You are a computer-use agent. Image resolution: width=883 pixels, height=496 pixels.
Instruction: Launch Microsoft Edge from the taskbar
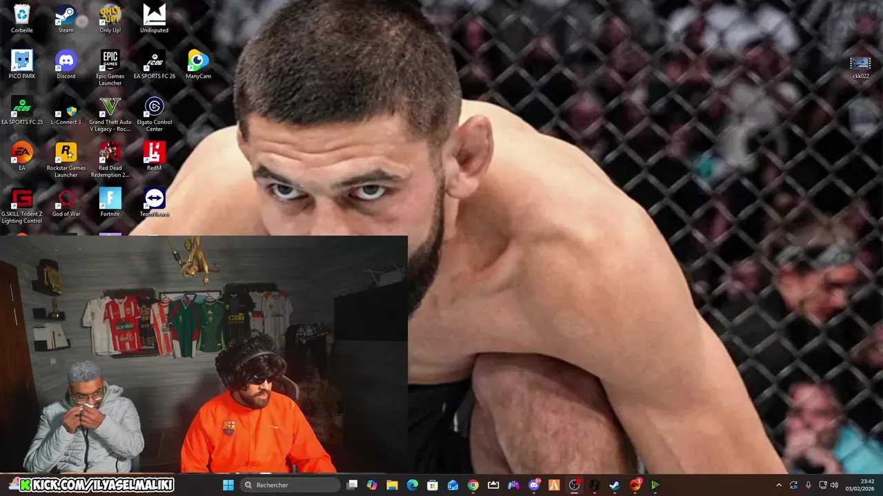pyautogui.click(x=412, y=485)
